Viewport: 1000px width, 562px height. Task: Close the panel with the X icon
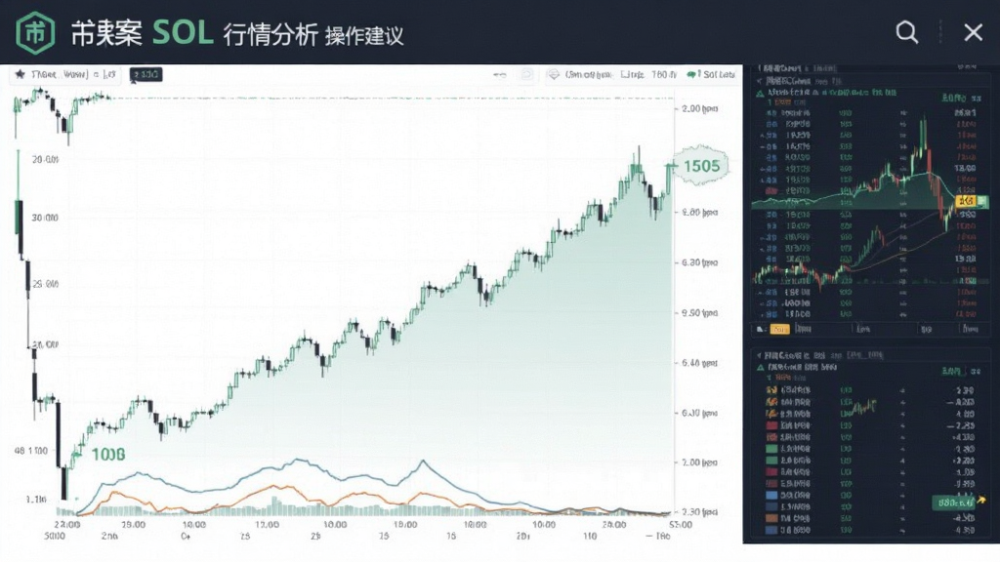click(974, 32)
